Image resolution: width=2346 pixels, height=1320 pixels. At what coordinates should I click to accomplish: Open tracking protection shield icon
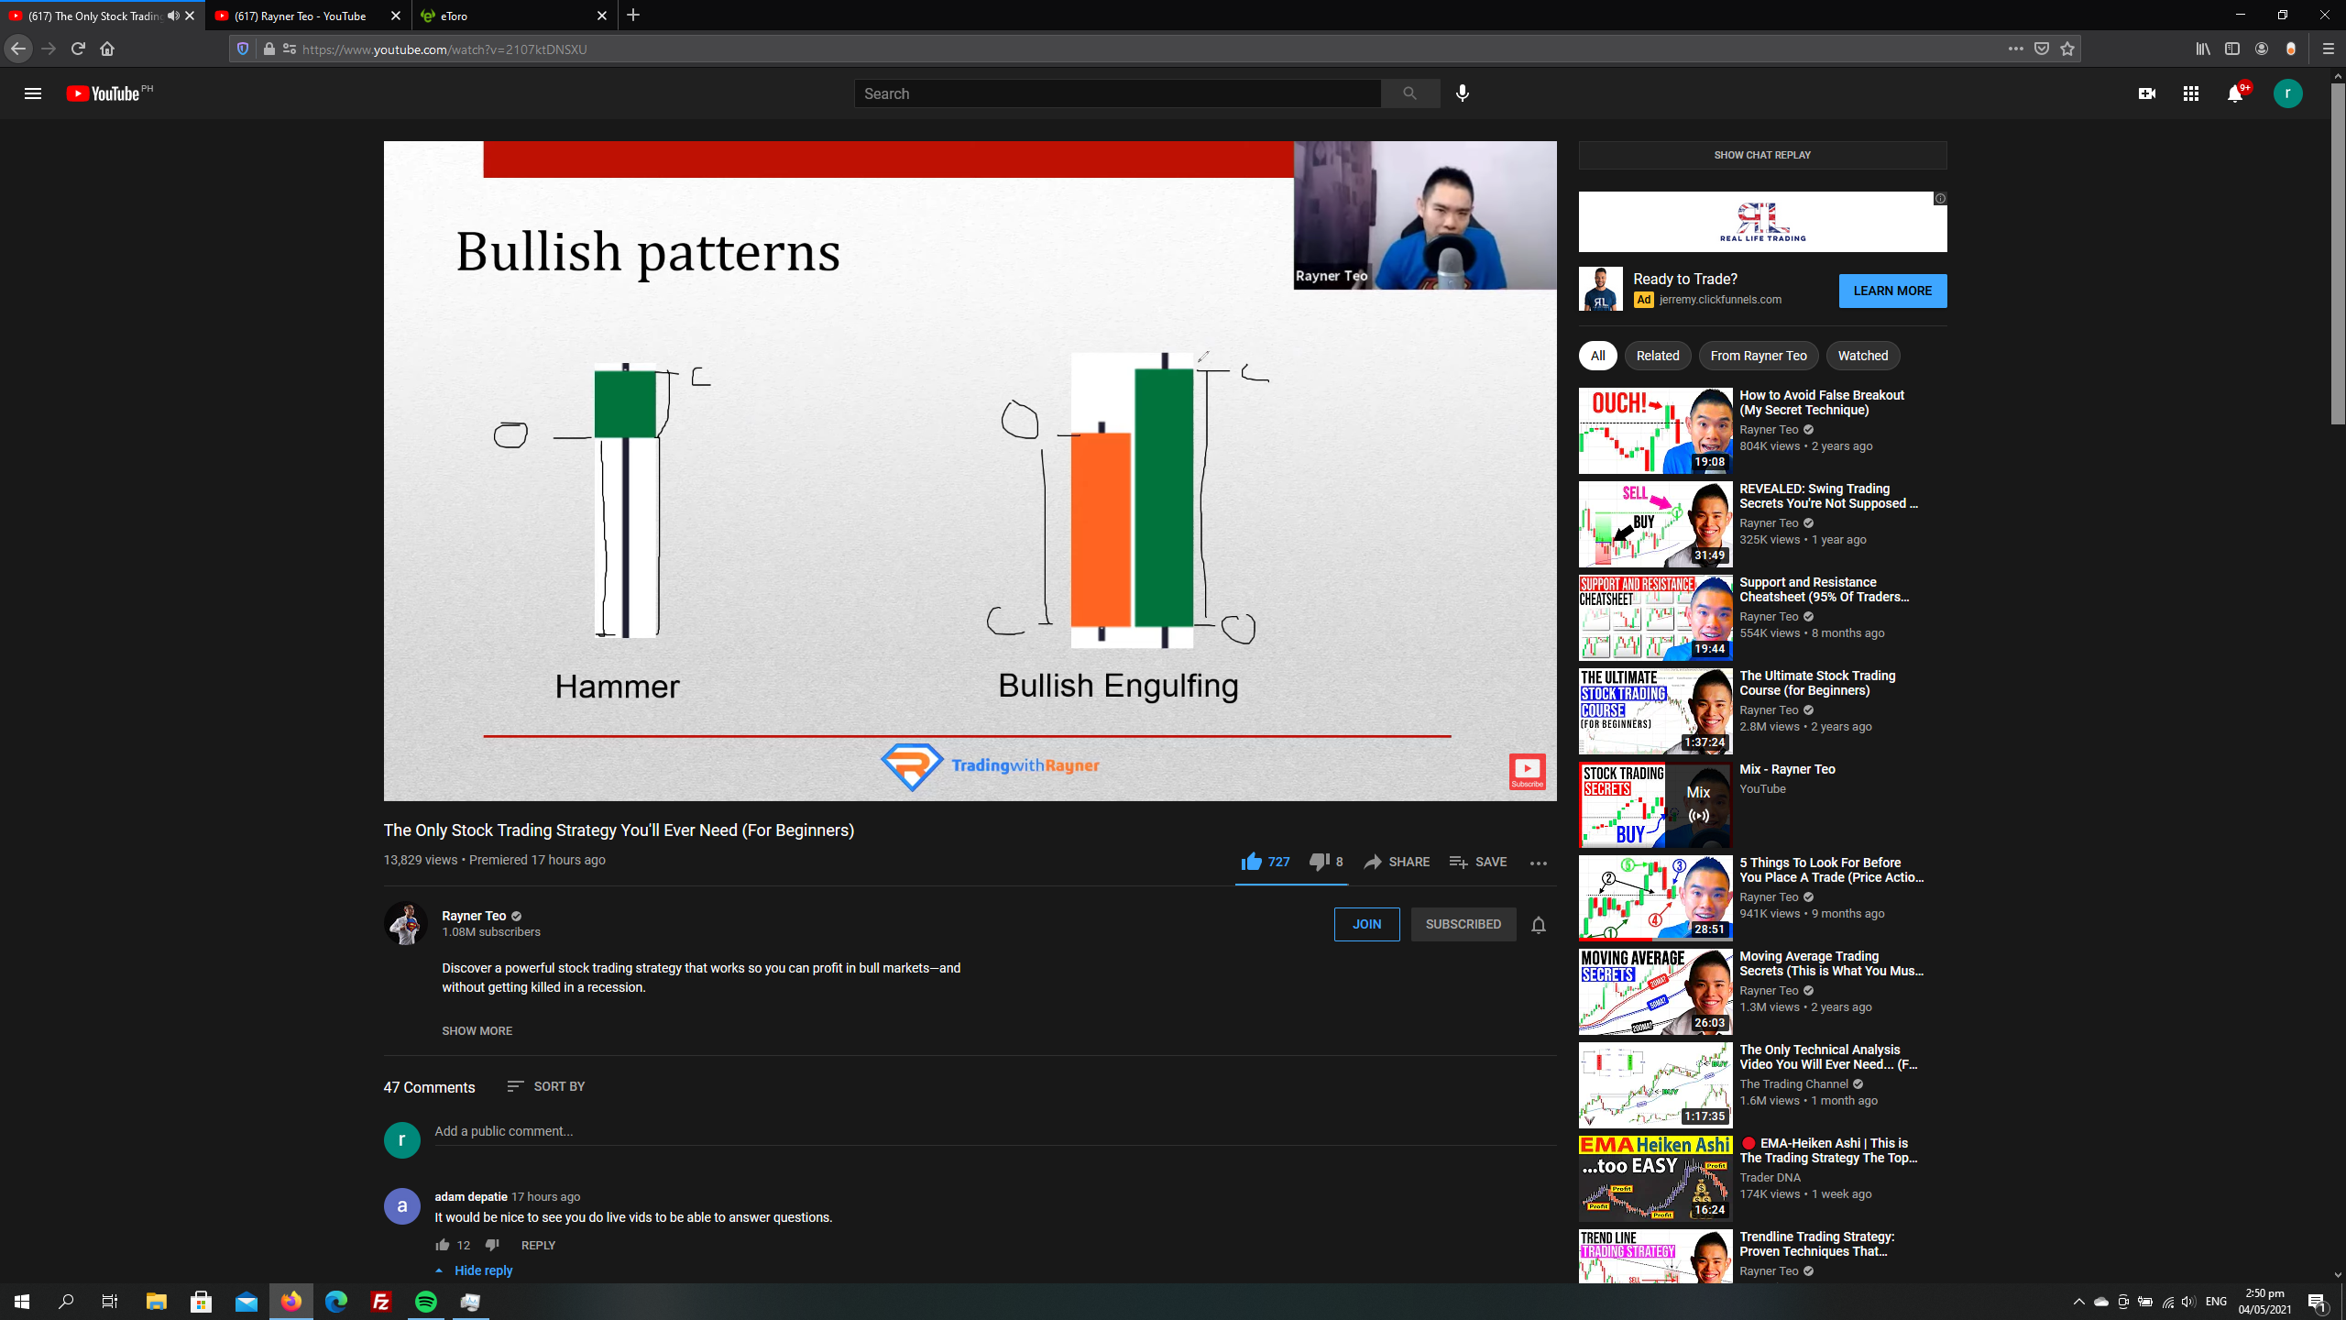tap(243, 49)
